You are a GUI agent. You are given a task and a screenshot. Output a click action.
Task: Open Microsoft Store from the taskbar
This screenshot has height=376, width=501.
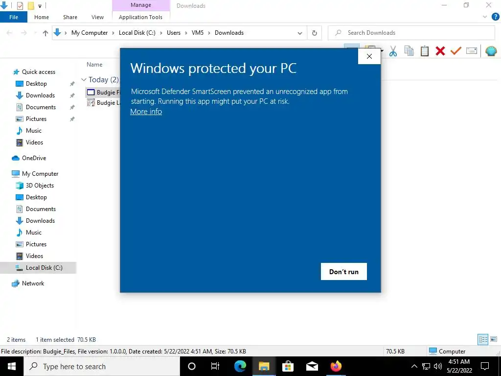pyautogui.click(x=288, y=366)
